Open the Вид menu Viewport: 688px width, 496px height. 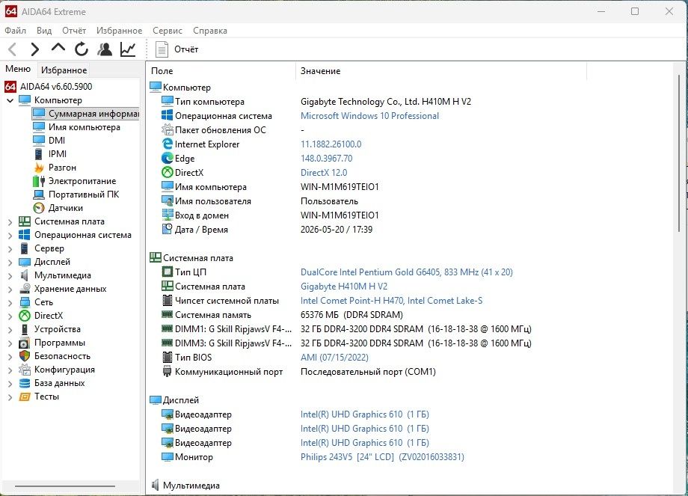(44, 31)
